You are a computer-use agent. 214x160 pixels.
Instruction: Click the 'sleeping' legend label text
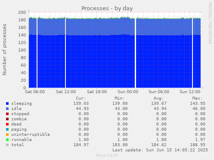coord(22,104)
